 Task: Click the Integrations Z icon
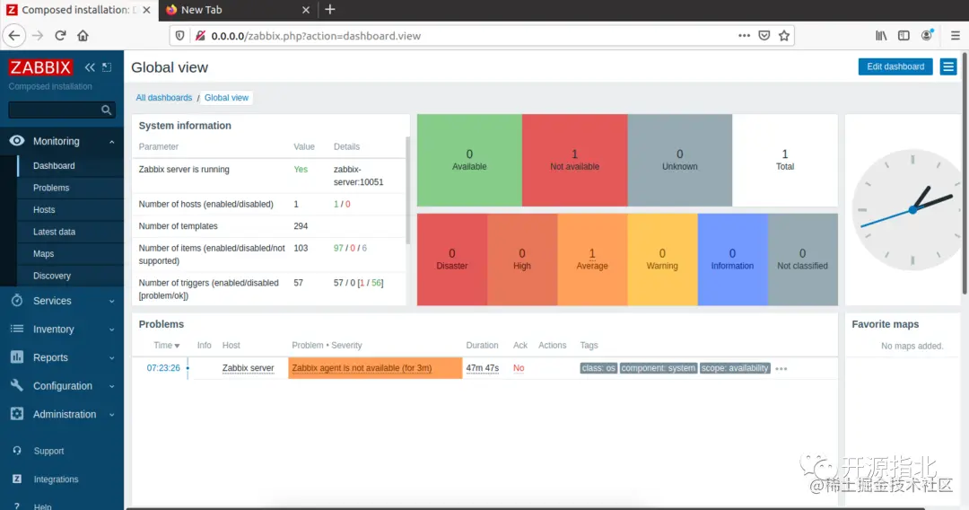[x=17, y=479]
